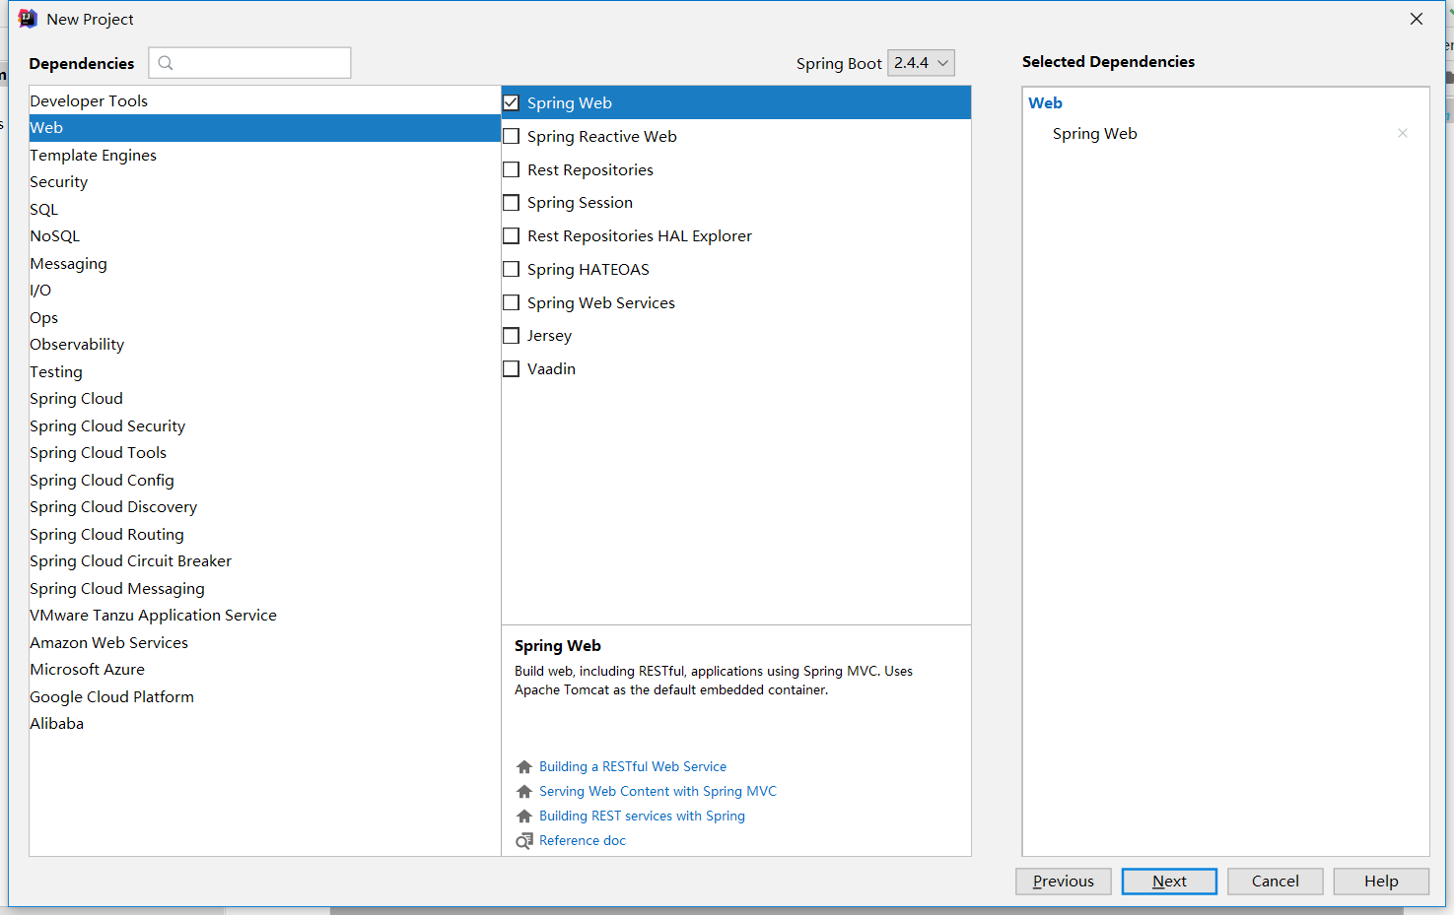The image size is (1454, 915).
Task: Open VMware Tanzu Application Service category
Action: pyautogui.click(x=265, y=616)
